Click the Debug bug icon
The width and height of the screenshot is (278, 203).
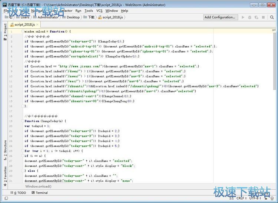(250, 17)
